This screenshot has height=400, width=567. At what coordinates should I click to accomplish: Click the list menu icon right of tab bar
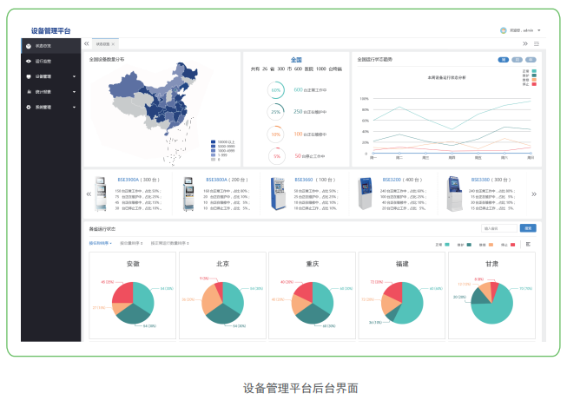[x=536, y=43]
